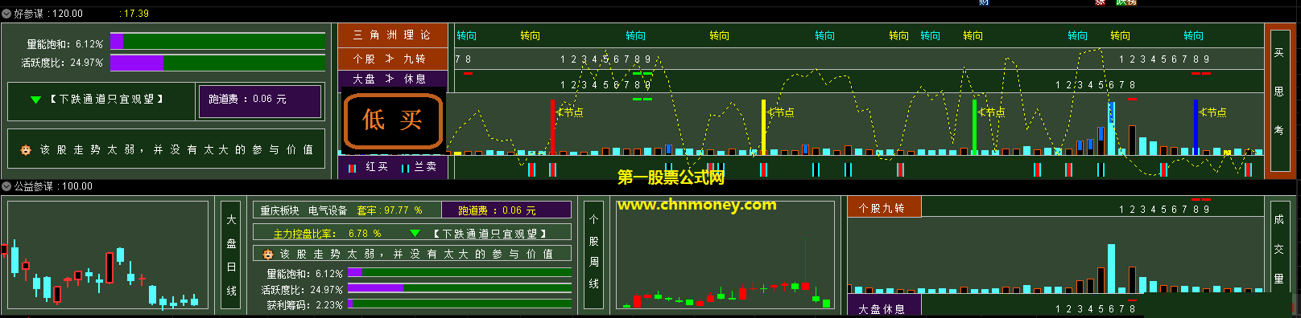Click the lower 量能饱和 6.12% bar
The width and height of the screenshot is (1301, 318).
click(459, 273)
